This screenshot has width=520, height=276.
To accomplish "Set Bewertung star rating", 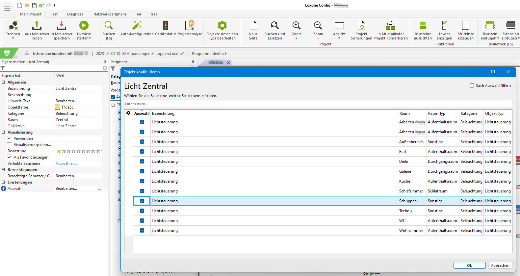I will point(78,151).
